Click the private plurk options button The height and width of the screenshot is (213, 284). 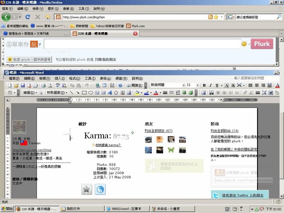29,60
